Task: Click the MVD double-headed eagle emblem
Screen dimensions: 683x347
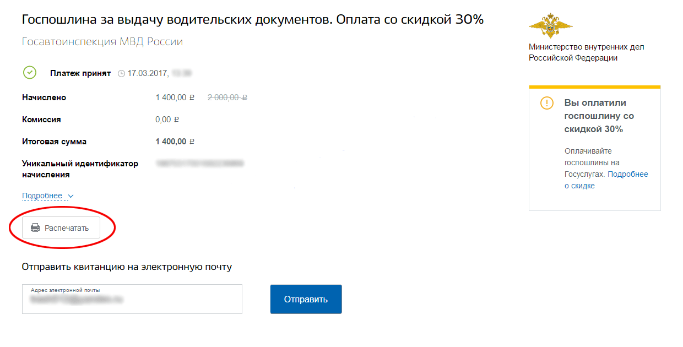Action: [x=550, y=25]
